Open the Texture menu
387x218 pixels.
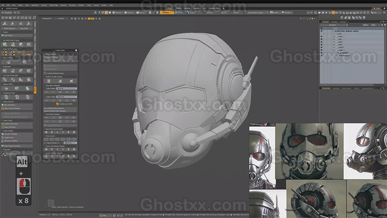(x=44, y=5)
